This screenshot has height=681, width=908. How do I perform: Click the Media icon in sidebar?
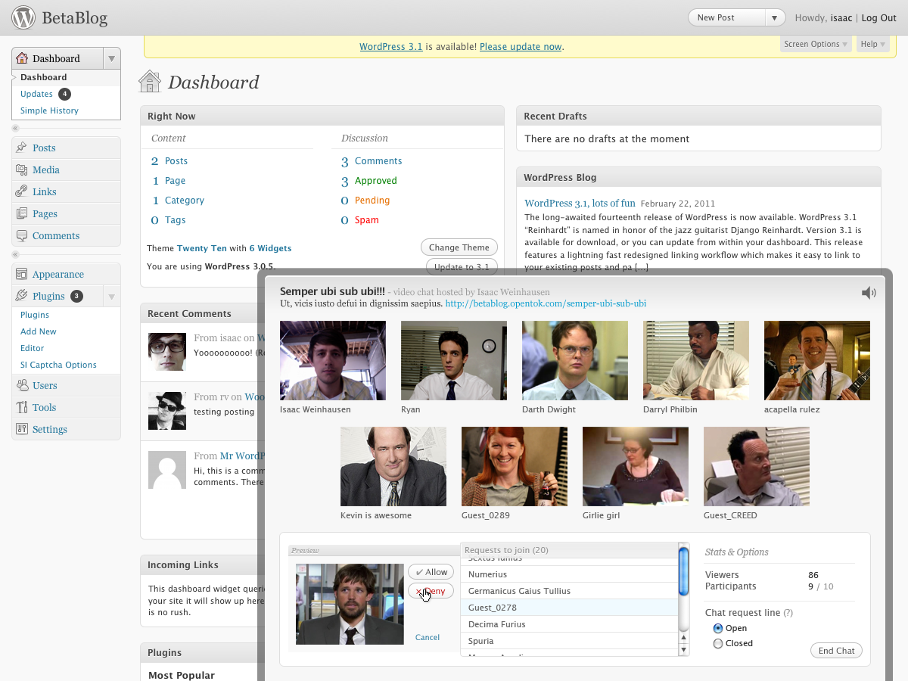tap(22, 169)
